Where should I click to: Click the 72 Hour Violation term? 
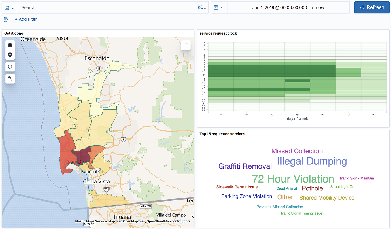293,179
